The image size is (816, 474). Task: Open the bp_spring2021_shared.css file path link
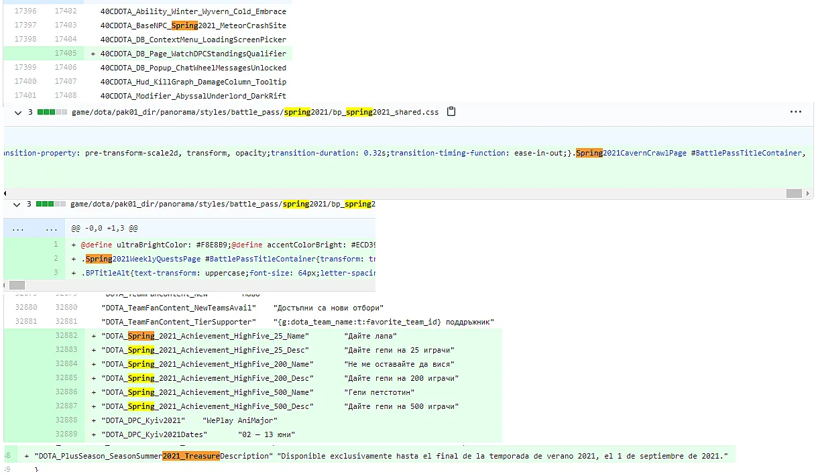click(255, 112)
